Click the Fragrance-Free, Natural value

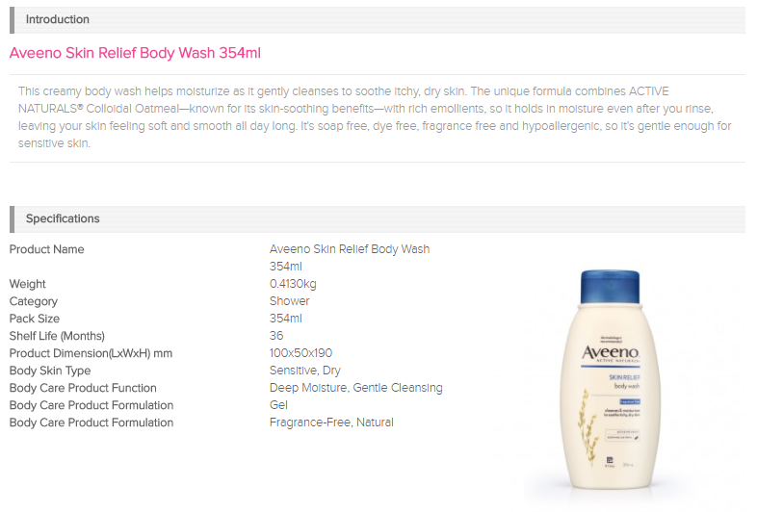pyautogui.click(x=331, y=422)
